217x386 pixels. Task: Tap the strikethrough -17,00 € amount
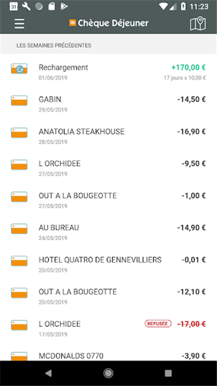tap(191, 324)
